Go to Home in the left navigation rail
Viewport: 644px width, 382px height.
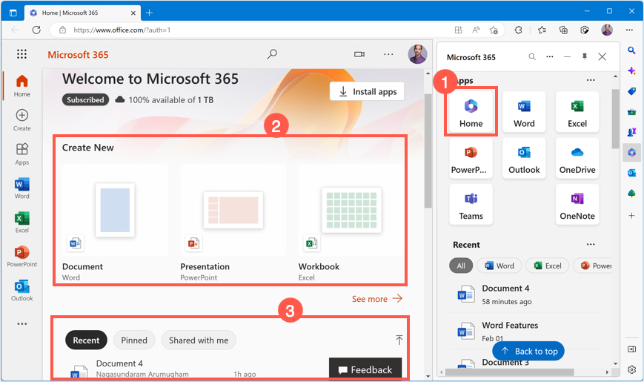click(21, 85)
